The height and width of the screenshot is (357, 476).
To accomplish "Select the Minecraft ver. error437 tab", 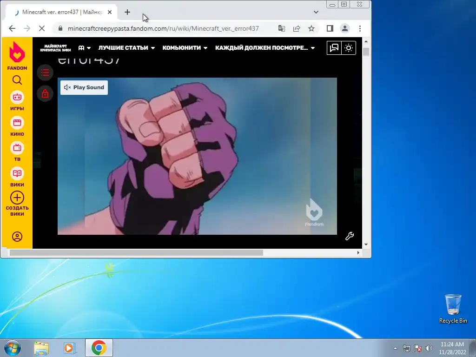I will tap(62, 12).
